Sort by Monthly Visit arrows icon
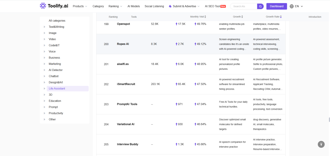Screen dimensions: 330x156 pos(205,17)
